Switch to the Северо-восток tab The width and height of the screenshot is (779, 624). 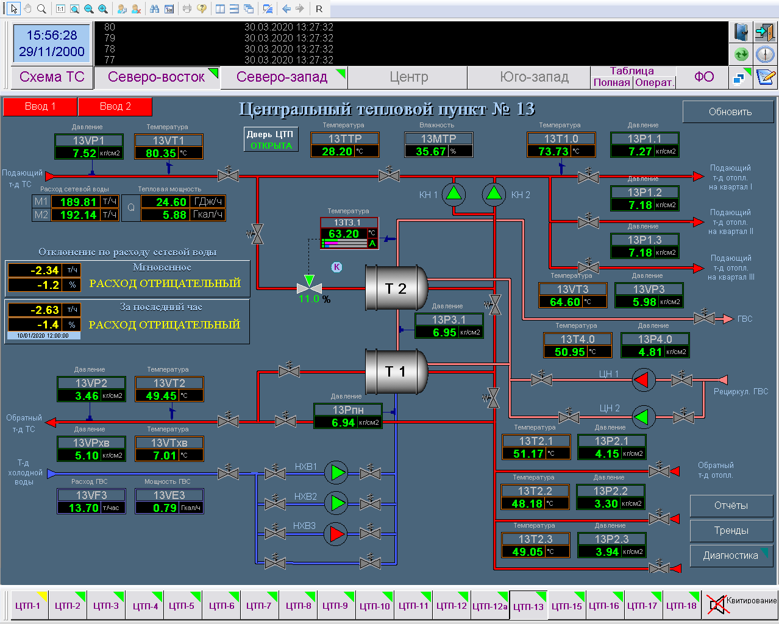coord(156,77)
